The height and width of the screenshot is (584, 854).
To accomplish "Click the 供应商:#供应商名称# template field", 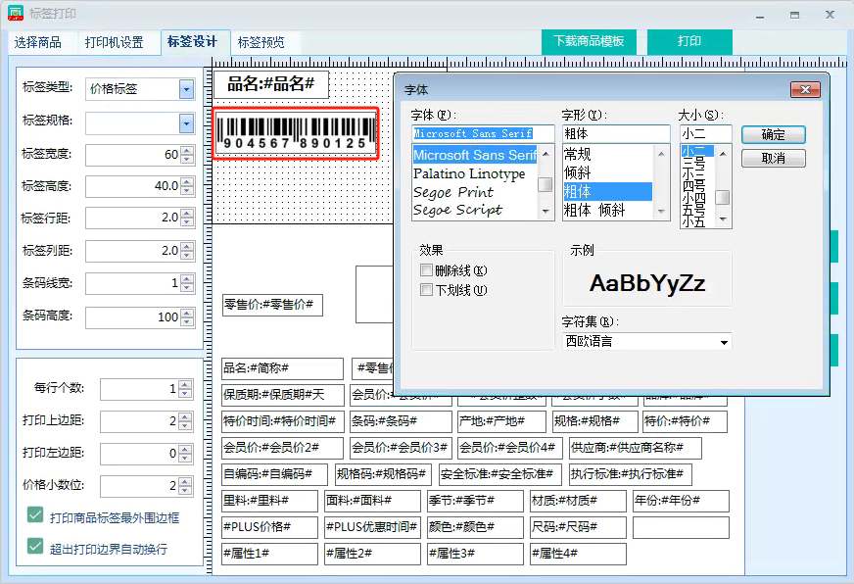I will (635, 448).
